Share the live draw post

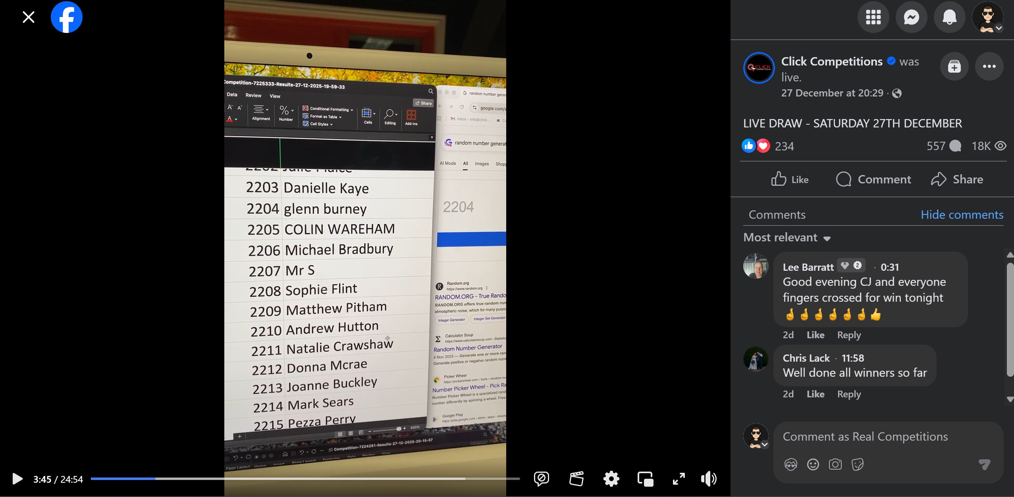point(957,179)
